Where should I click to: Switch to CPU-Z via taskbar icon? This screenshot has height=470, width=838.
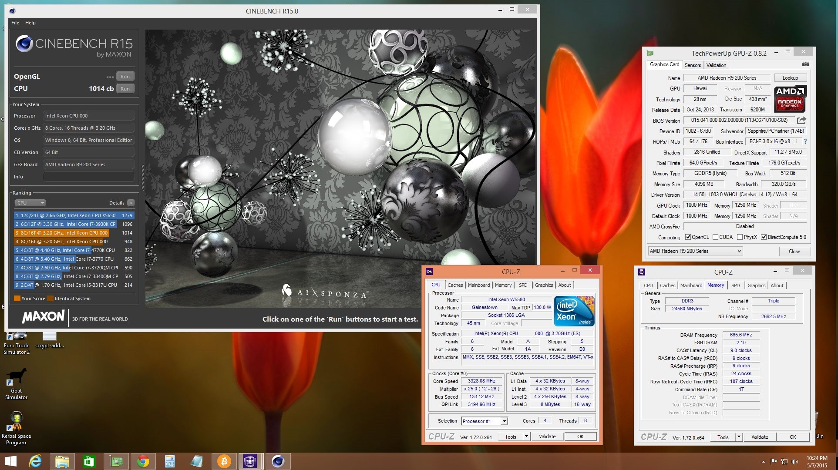click(x=250, y=461)
